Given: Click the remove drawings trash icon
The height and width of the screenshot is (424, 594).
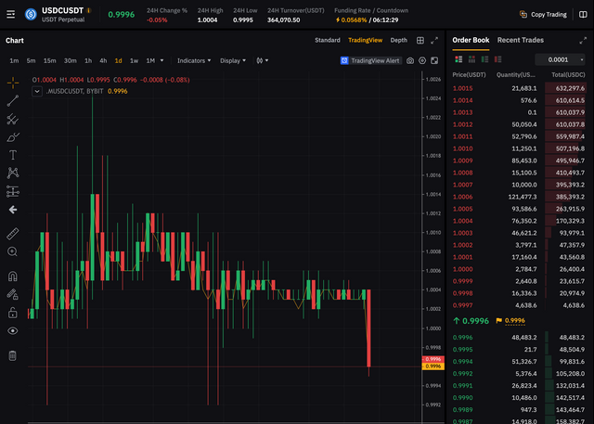Looking at the screenshot, I should click(12, 355).
